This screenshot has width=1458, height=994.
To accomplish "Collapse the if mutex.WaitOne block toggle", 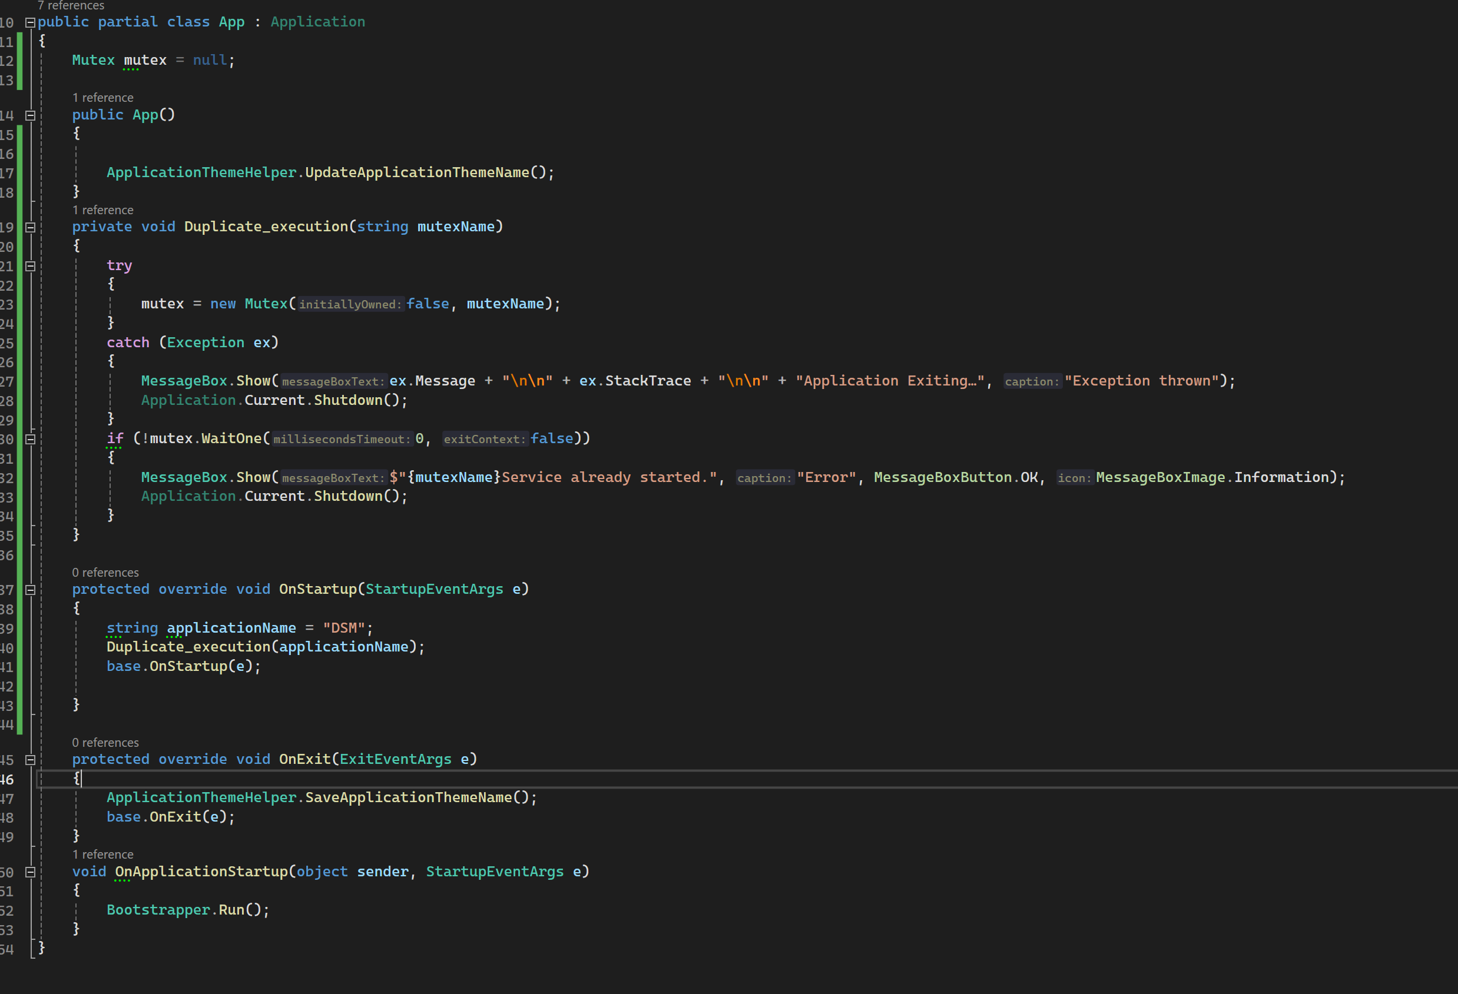I will click(29, 439).
